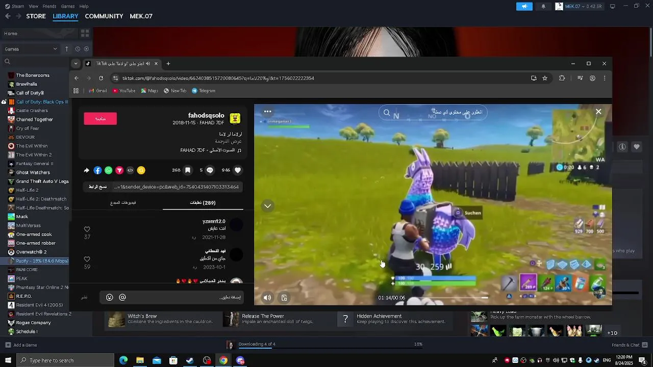Share the video to WhatsApp
Viewport: 653px width, 367px height.
108,170
